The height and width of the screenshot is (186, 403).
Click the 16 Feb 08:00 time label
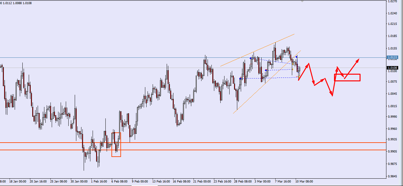(x=181, y=181)
